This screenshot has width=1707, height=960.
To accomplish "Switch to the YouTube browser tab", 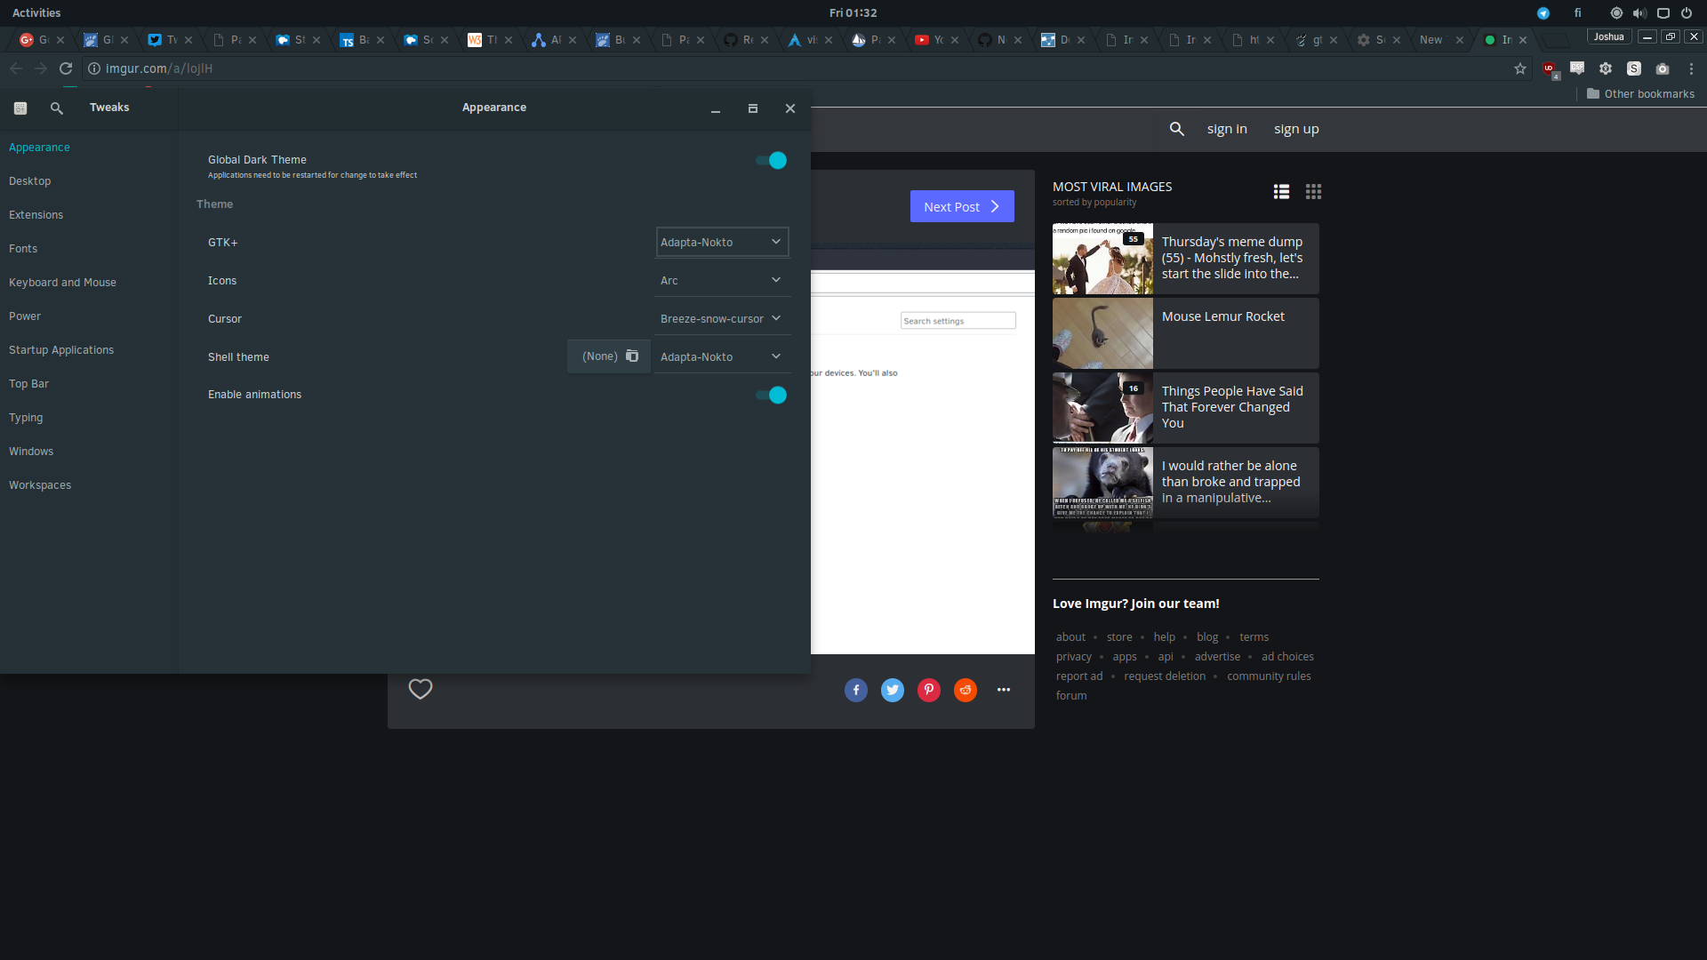I will [934, 40].
